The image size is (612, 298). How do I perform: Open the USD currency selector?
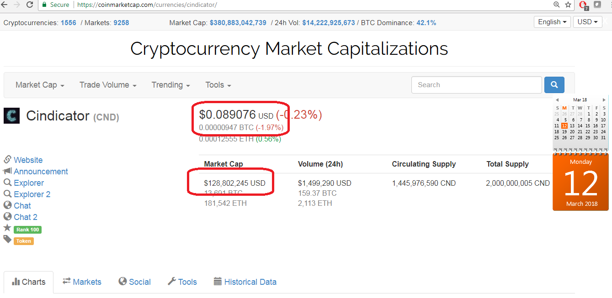[587, 22]
